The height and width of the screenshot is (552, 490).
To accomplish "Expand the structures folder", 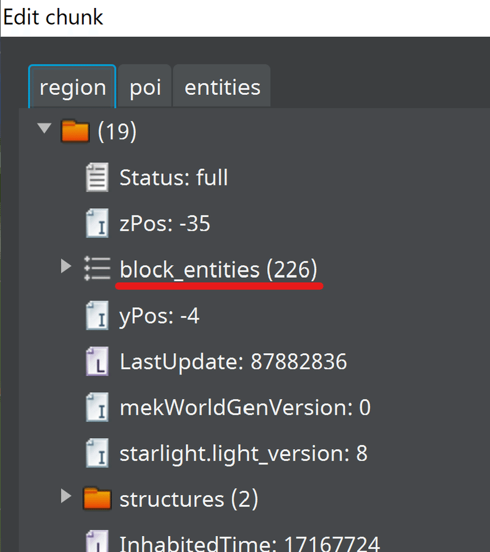I will (66, 497).
